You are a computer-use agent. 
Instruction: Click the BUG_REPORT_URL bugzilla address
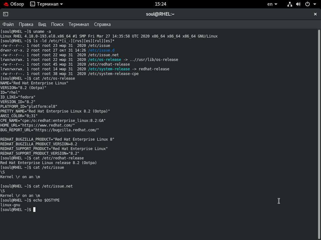66,130
